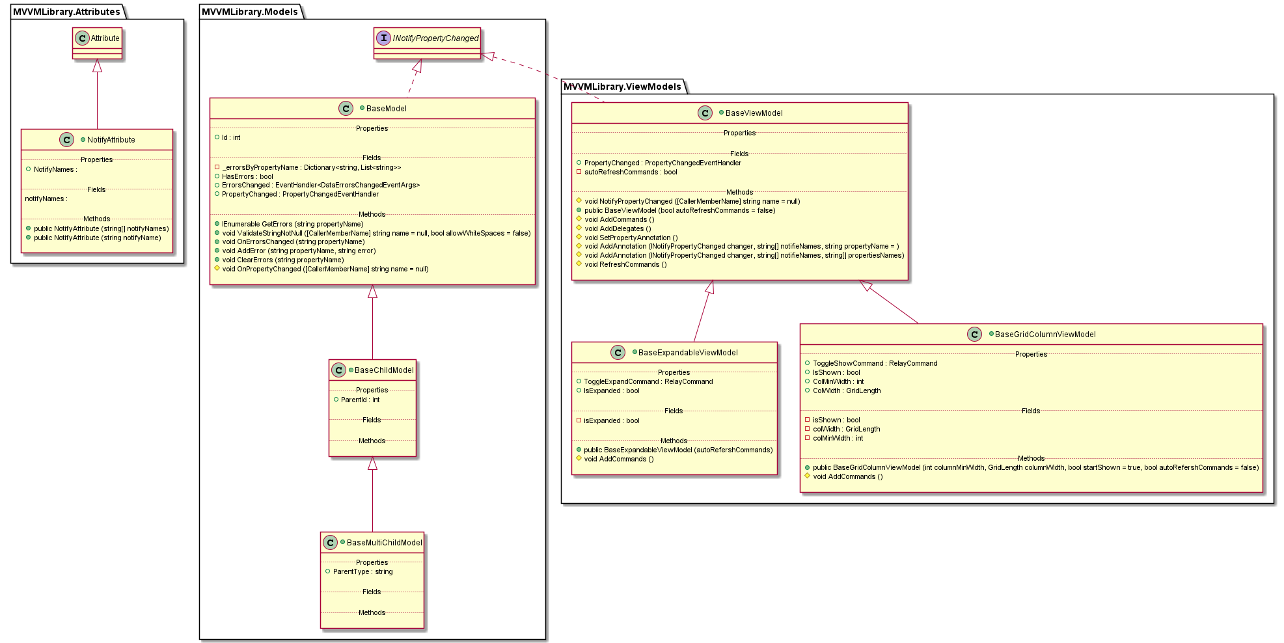Toggle the red square beside autoRefreshCommands field
This screenshot has height=643, width=1284.
(x=581, y=172)
